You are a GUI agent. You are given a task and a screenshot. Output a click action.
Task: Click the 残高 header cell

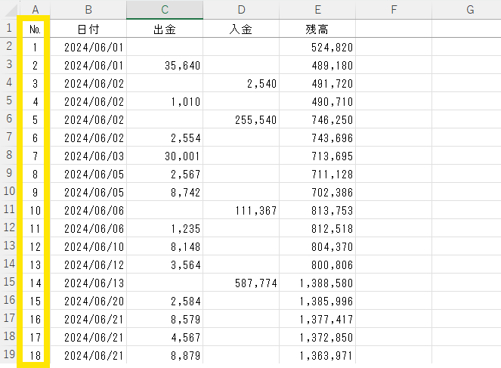click(317, 29)
